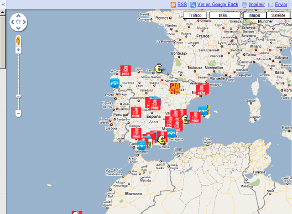The width and height of the screenshot is (292, 214).
Task: Open Ver en Google Earth link
Action: (218, 5)
